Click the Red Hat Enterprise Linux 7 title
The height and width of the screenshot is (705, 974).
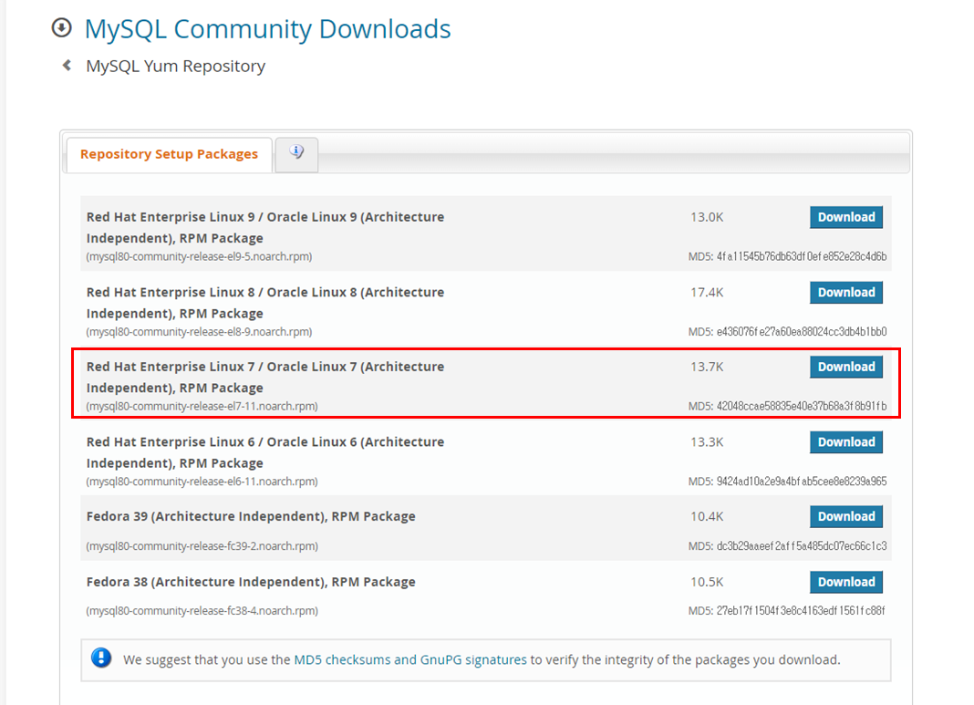point(265,377)
